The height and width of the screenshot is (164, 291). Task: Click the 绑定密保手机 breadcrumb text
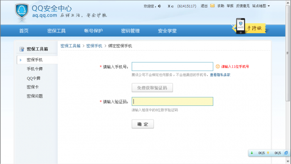tap(120, 46)
